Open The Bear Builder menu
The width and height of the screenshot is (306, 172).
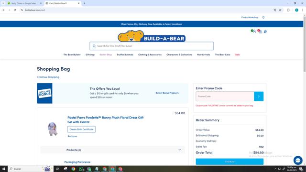(x=72, y=54)
